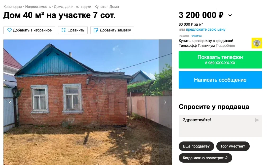Viewport: 269px width, 165px height.
Task: Click Написать сообщение blue button
Action: 220,80
